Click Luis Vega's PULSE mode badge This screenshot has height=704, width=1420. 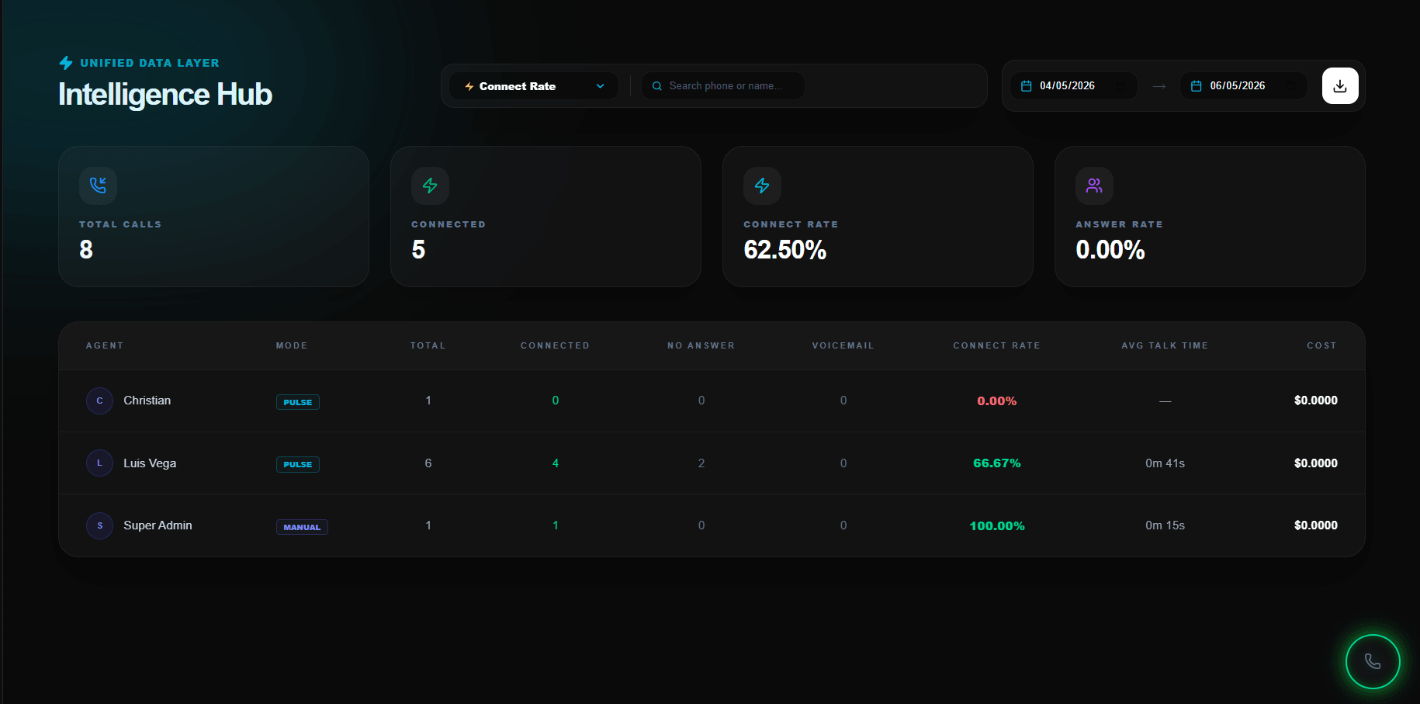(298, 464)
